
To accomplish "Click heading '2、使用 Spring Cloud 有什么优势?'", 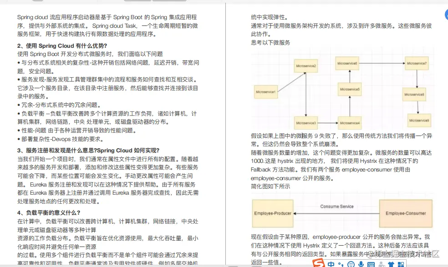I will click(62, 45).
